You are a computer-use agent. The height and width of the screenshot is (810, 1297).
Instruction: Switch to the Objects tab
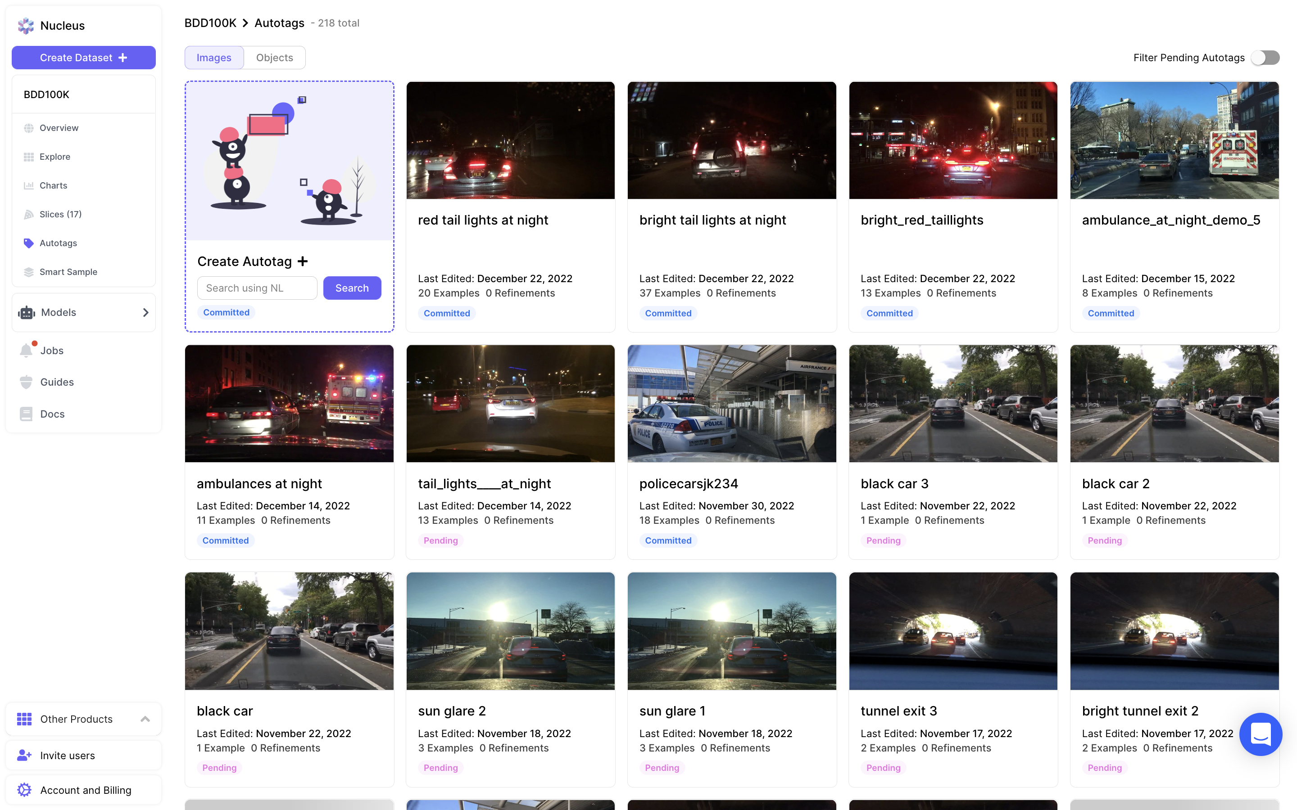(x=274, y=57)
